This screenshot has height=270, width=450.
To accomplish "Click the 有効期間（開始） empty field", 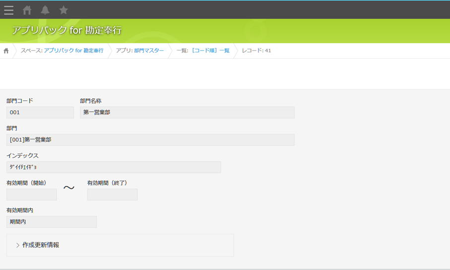I will (32, 194).
